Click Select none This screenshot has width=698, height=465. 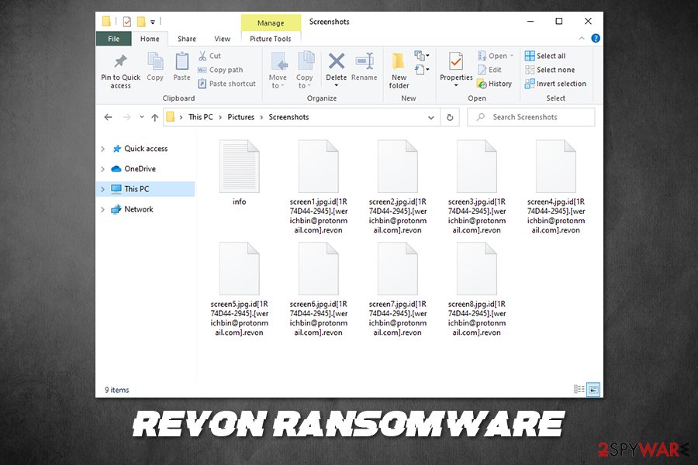pyautogui.click(x=550, y=70)
